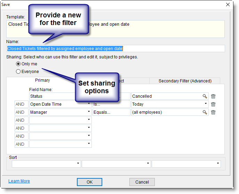This screenshot has height=194, width=239.
Task: Click the magnifier icon in the (all employees) field
Action: point(205,112)
